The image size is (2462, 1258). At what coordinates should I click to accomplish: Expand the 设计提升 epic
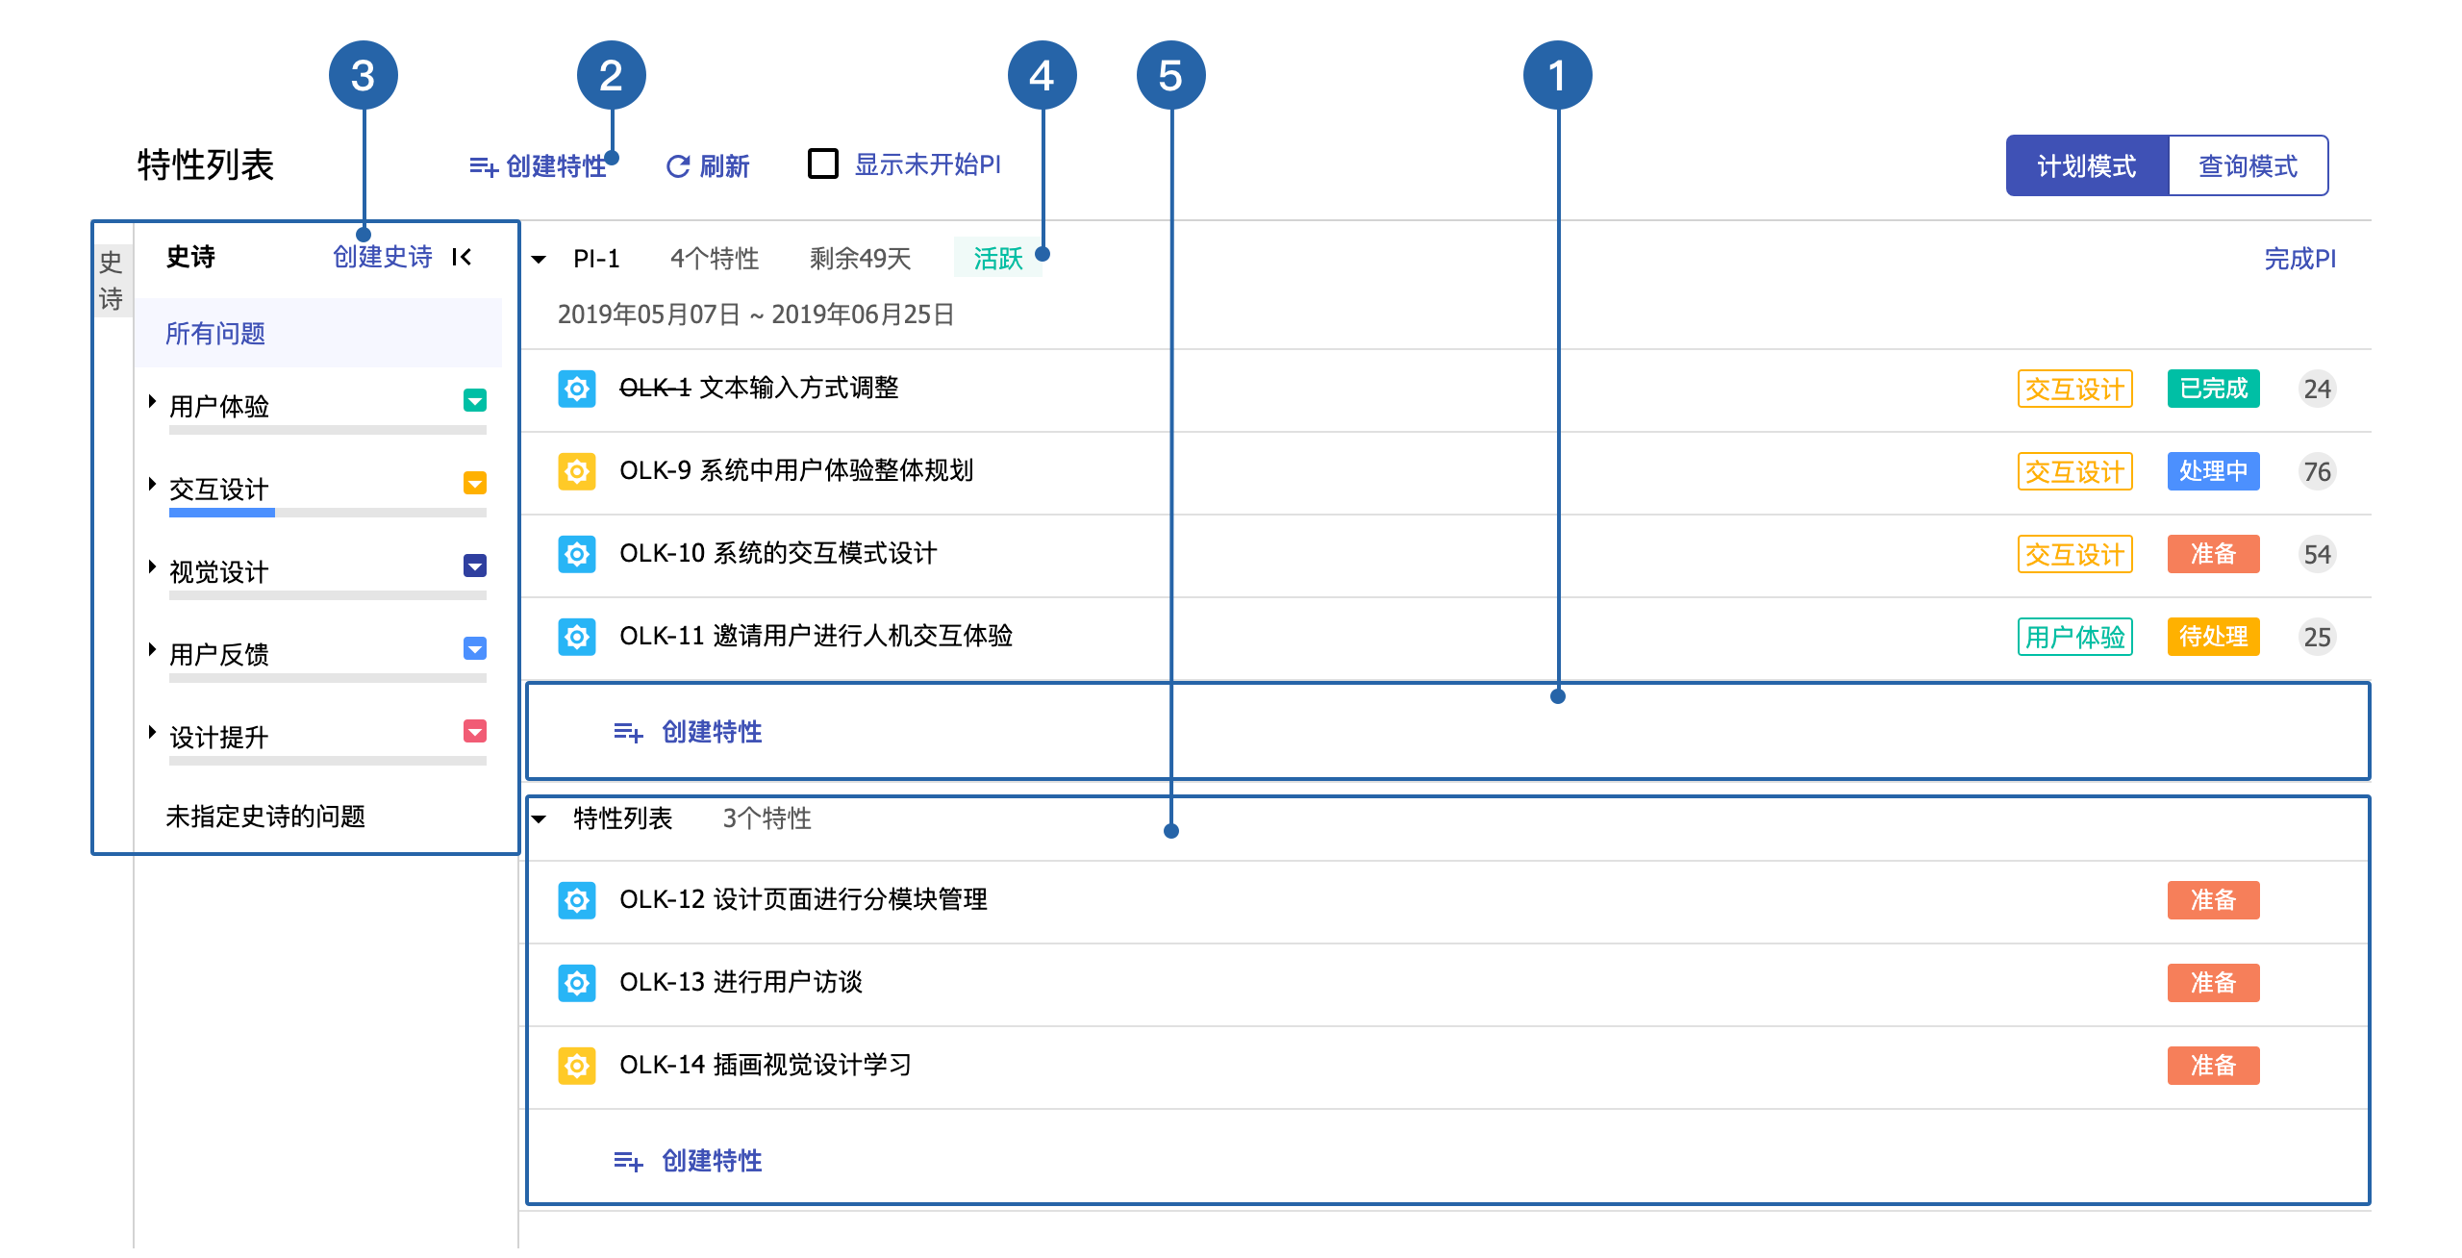[x=152, y=733]
